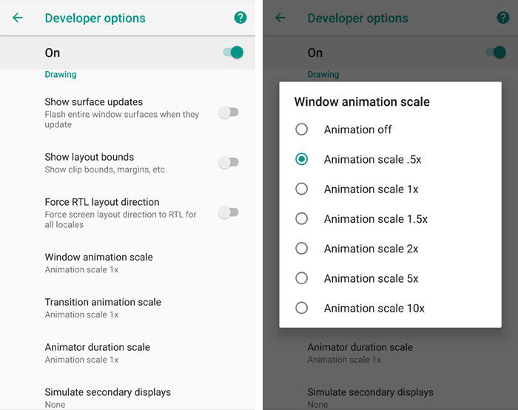Go back using arrow in left screen
Image resolution: width=518 pixels, height=410 pixels.
(x=18, y=18)
